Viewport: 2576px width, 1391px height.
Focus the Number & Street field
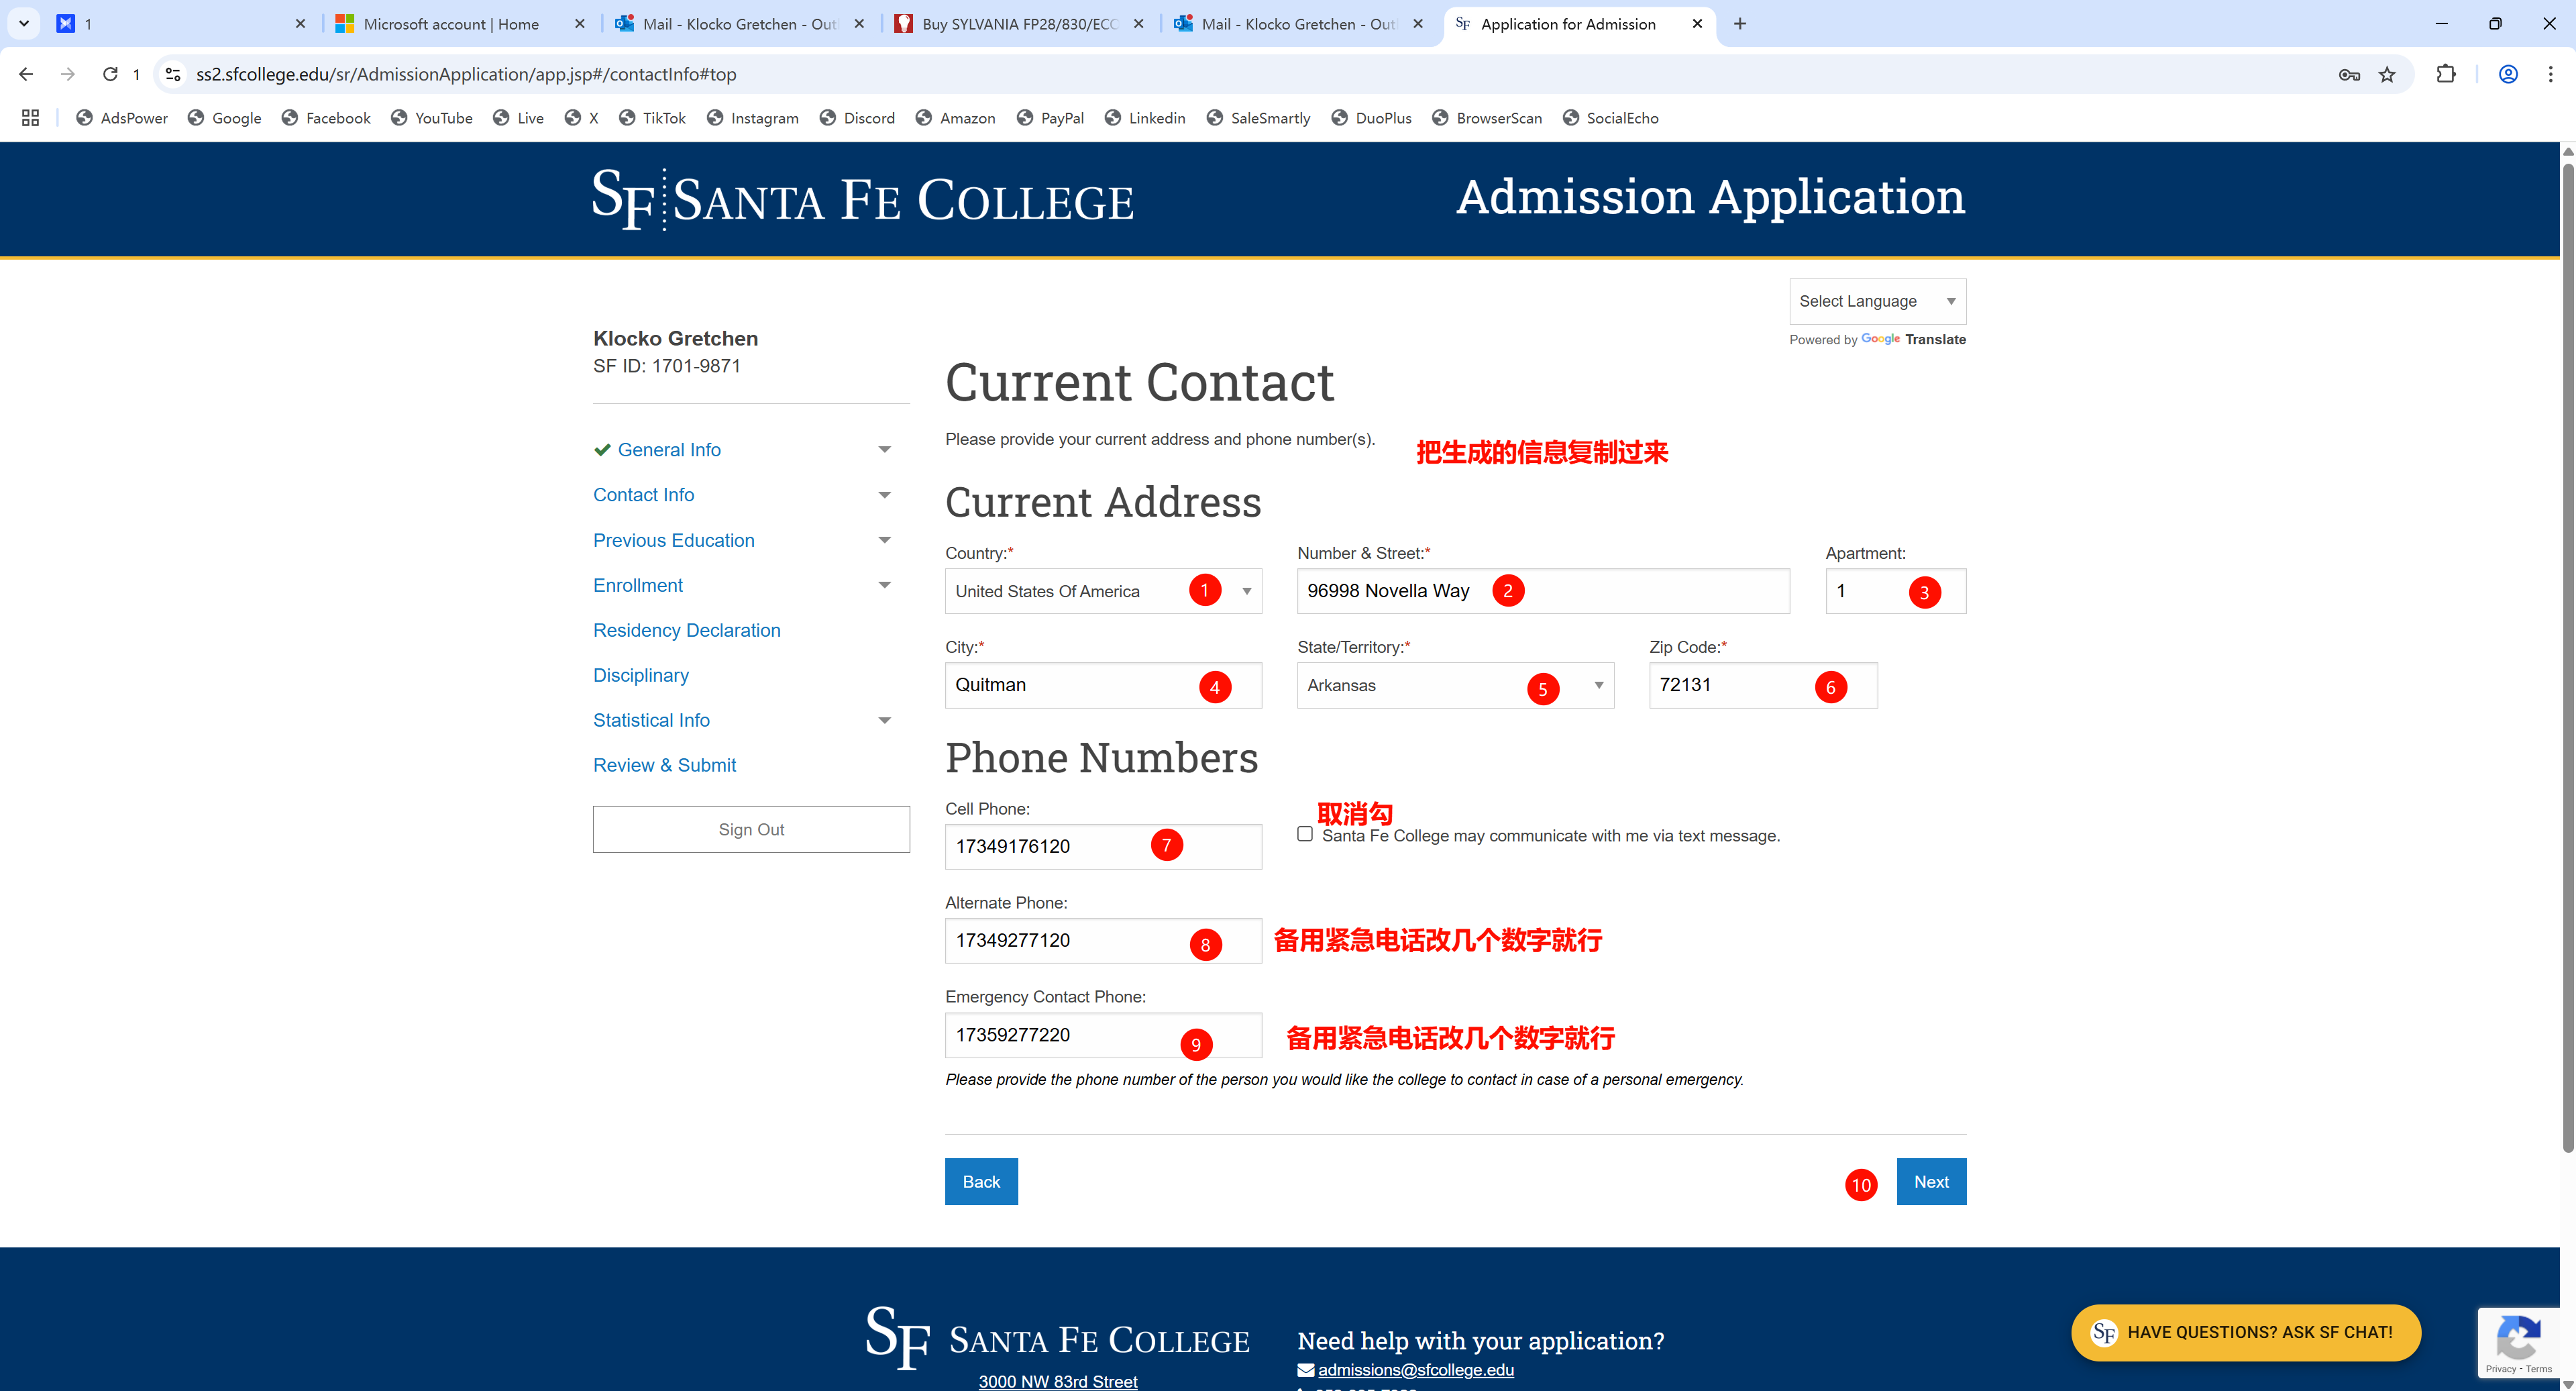[x=1543, y=591]
